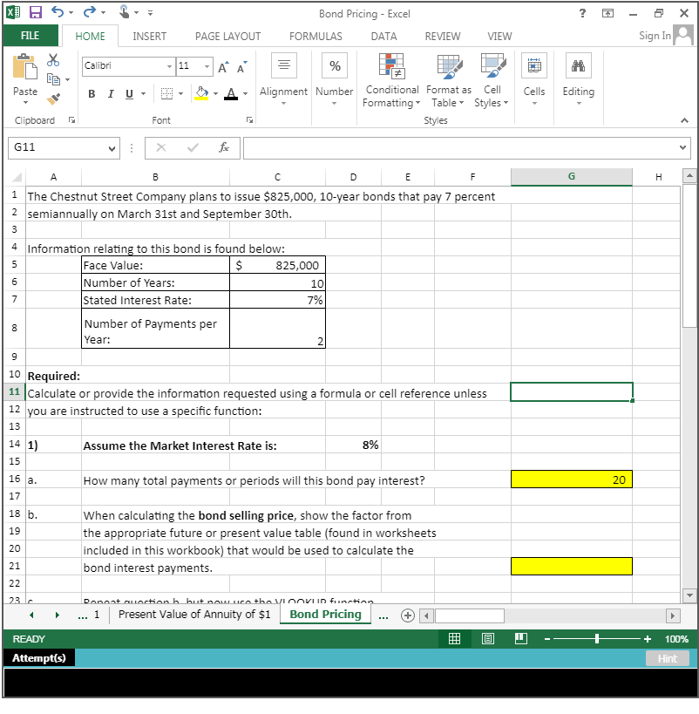
Task: Click the zoom out minus button
Action: coord(546,639)
